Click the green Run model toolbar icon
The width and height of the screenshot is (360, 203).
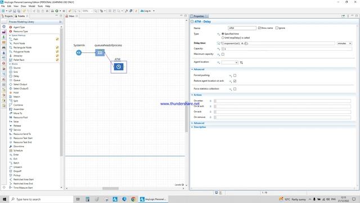tap(57, 11)
